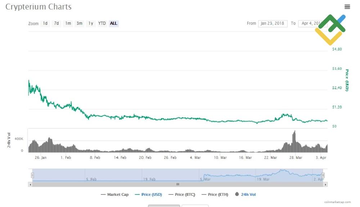
Task: Click the 19. Feb label in navigator
Action: (149, 179)
